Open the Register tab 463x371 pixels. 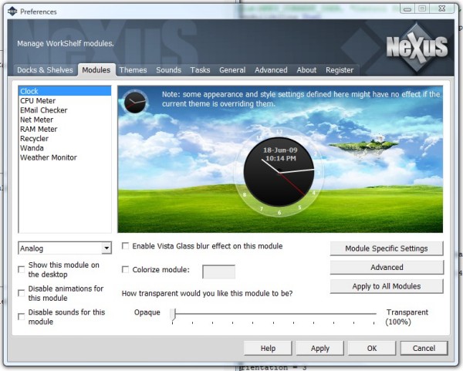[x=340, y=70]
